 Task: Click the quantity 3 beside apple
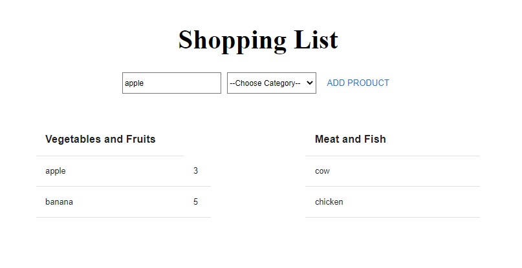tap(195, 170)
